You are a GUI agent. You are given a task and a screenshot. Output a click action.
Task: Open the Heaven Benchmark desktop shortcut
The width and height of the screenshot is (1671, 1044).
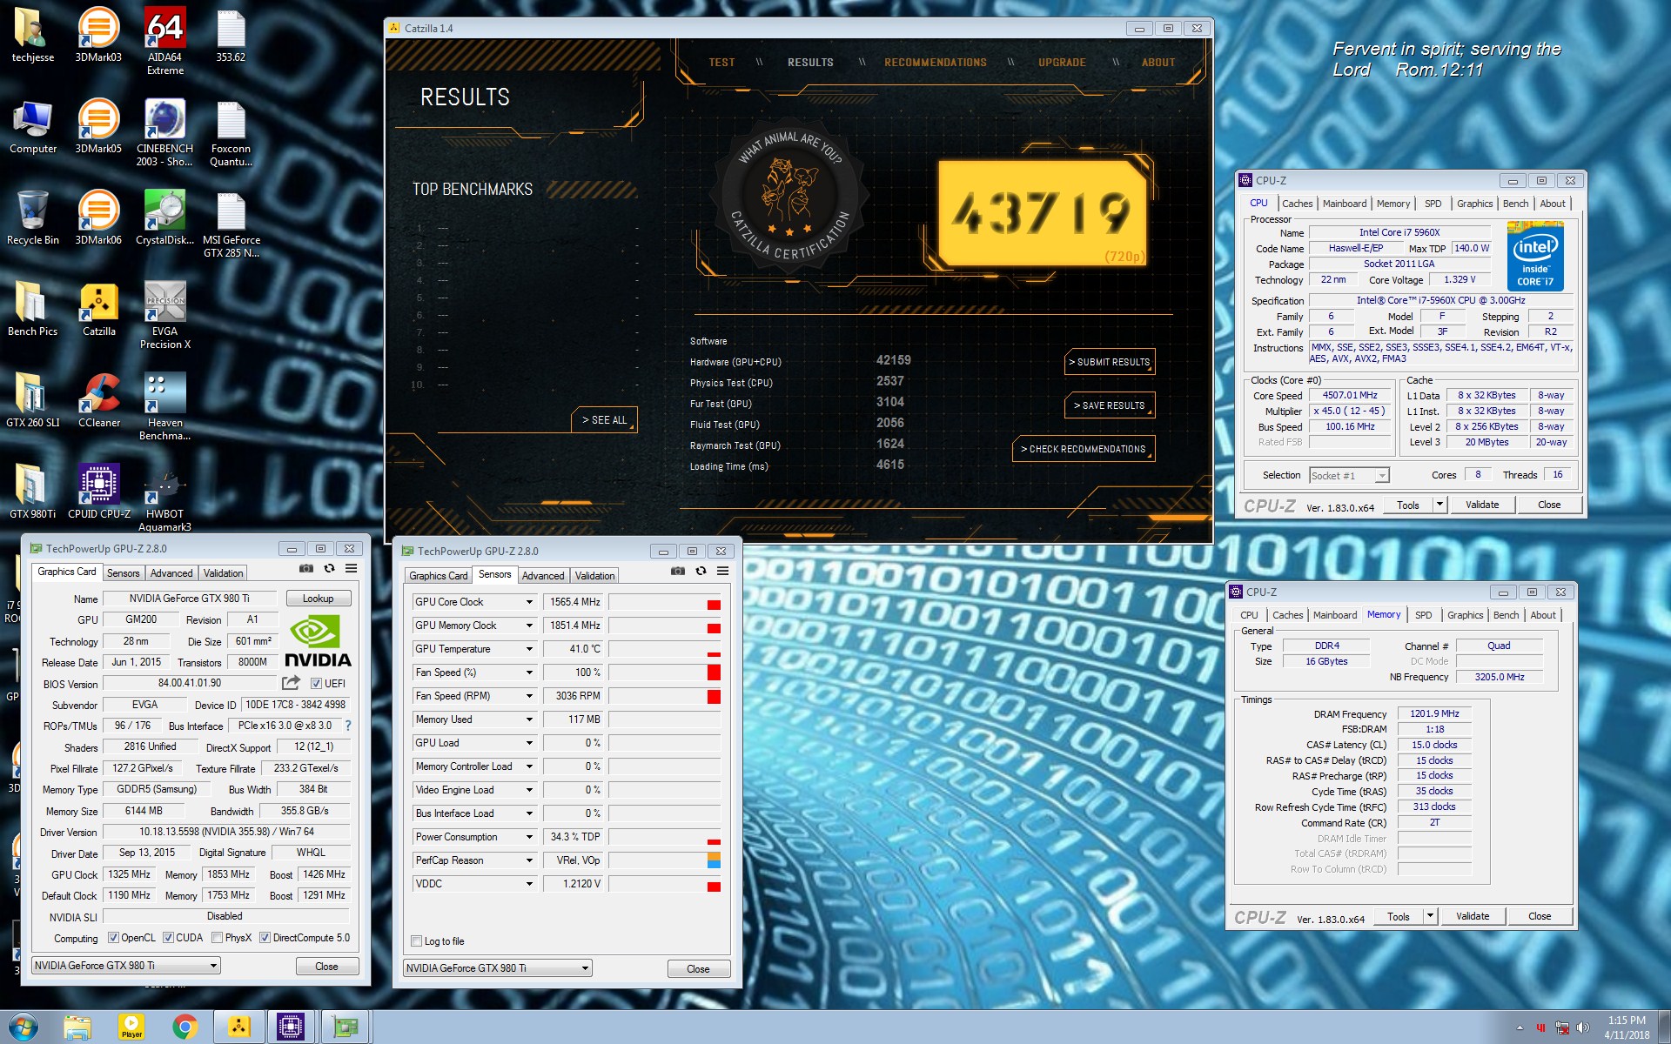coord(164,406)
